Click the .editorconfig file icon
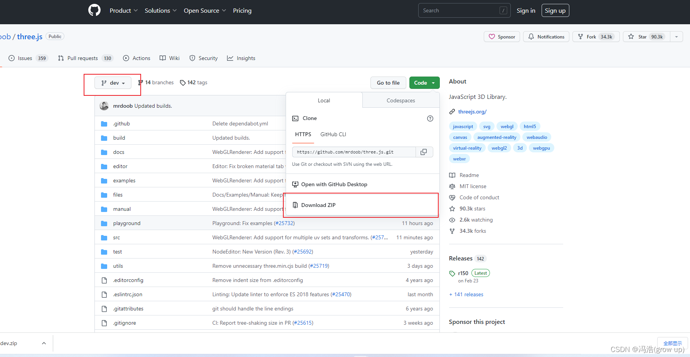Screen dimensions: 690x357 [x=104, y=280]
